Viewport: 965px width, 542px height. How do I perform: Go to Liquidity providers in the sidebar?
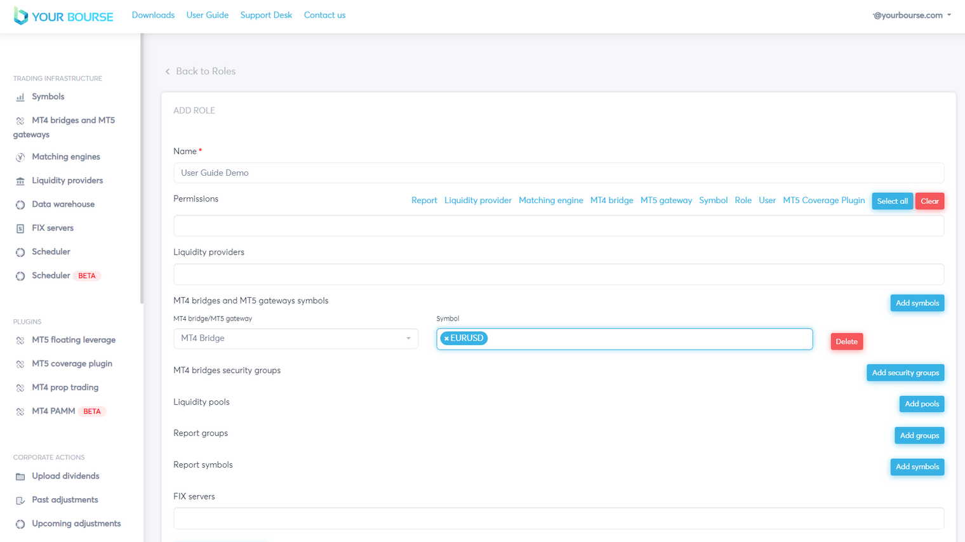coord(67,180)
